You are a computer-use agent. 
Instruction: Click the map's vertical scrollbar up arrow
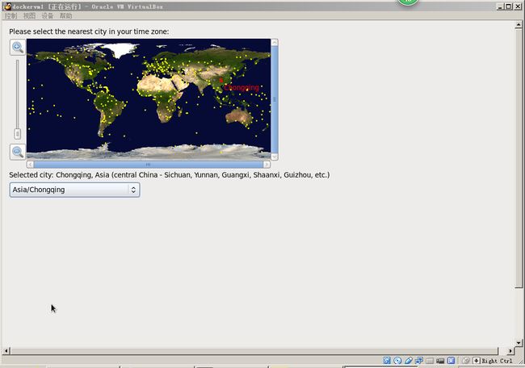click(x=275, y=43)
